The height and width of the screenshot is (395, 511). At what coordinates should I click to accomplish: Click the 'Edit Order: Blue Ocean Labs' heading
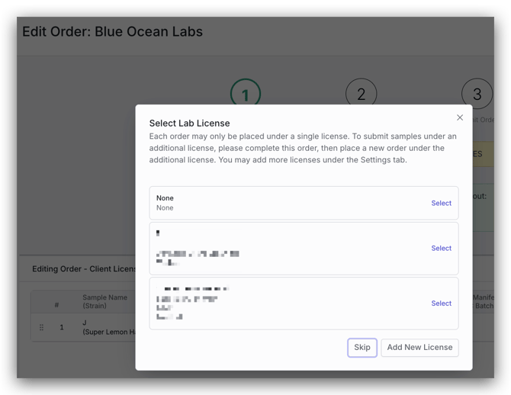click(112, 31)
